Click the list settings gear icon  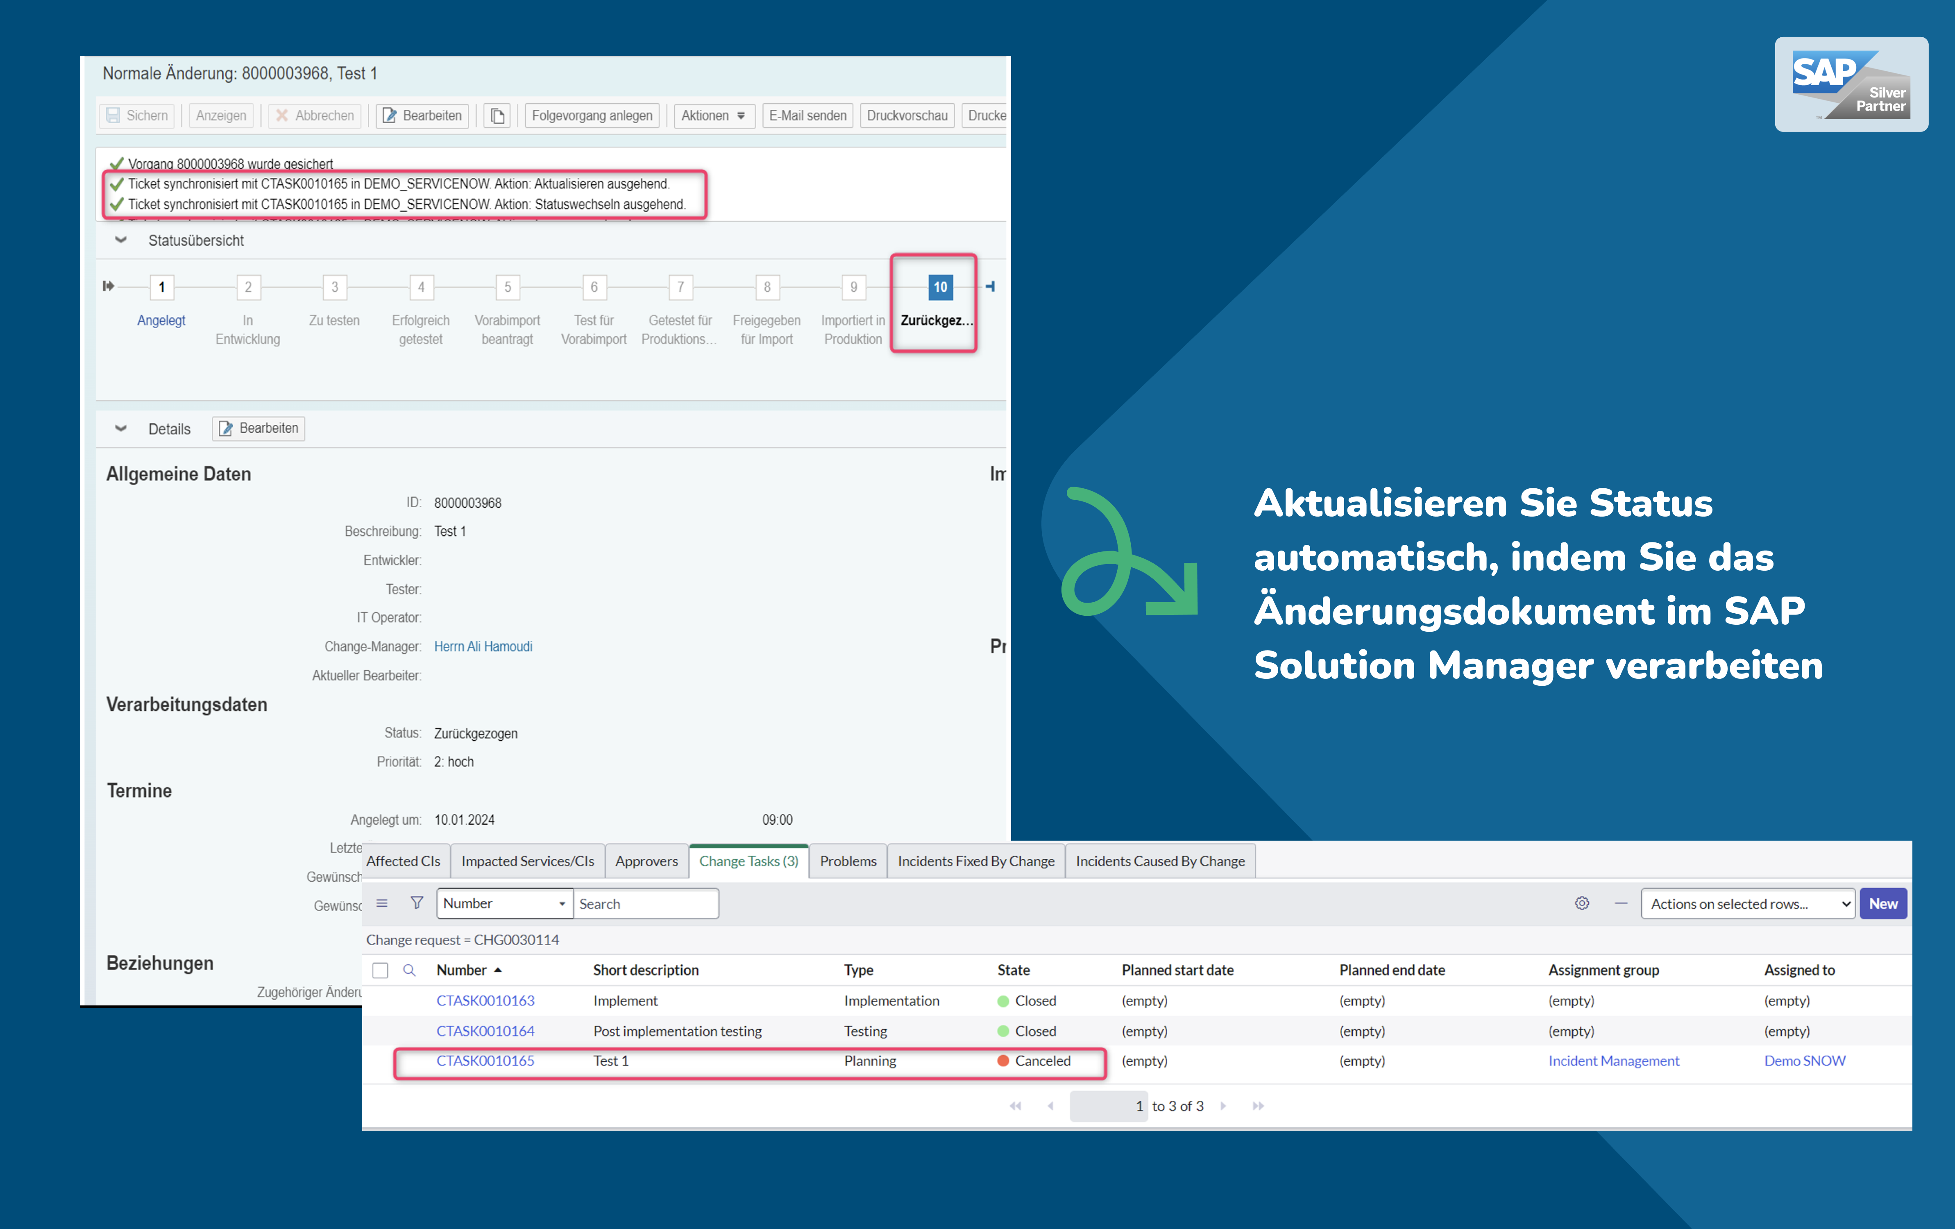pos(1581,902)
